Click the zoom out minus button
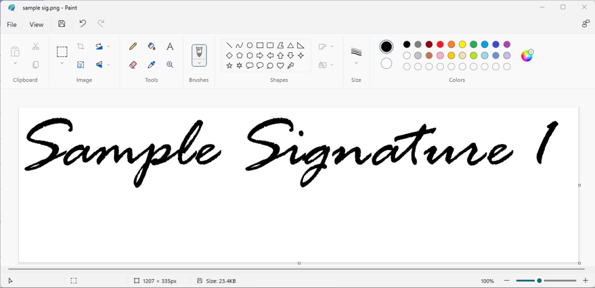This screenshot has height=288, width=595. click(506, 281)
